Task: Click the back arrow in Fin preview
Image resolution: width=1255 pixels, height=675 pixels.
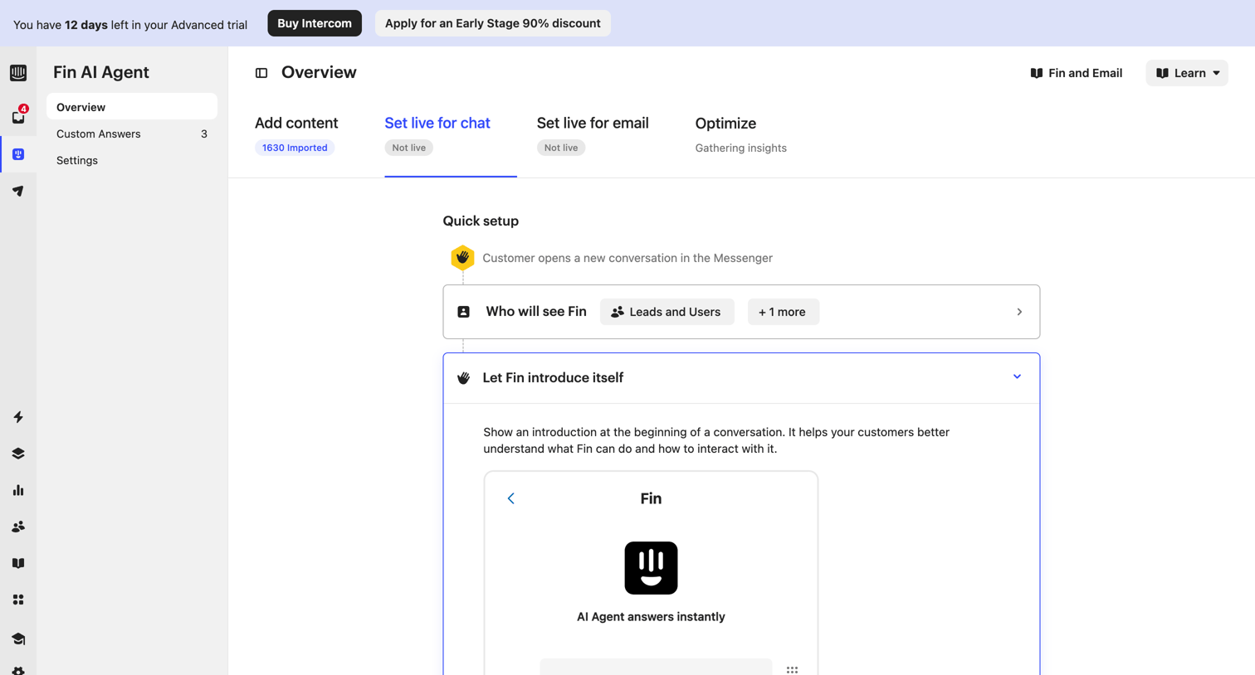Action: pyautogui.click(x=511, y=498)
